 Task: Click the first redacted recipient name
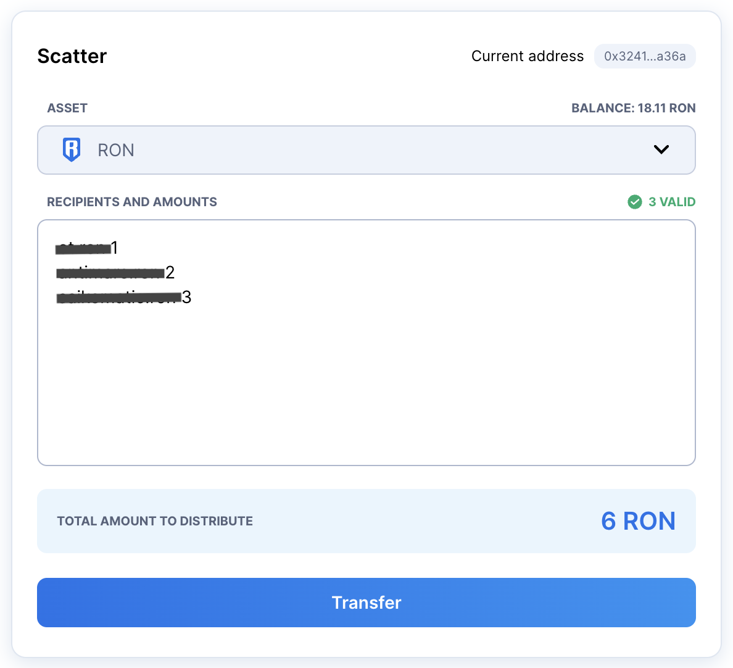click(83, 248)
